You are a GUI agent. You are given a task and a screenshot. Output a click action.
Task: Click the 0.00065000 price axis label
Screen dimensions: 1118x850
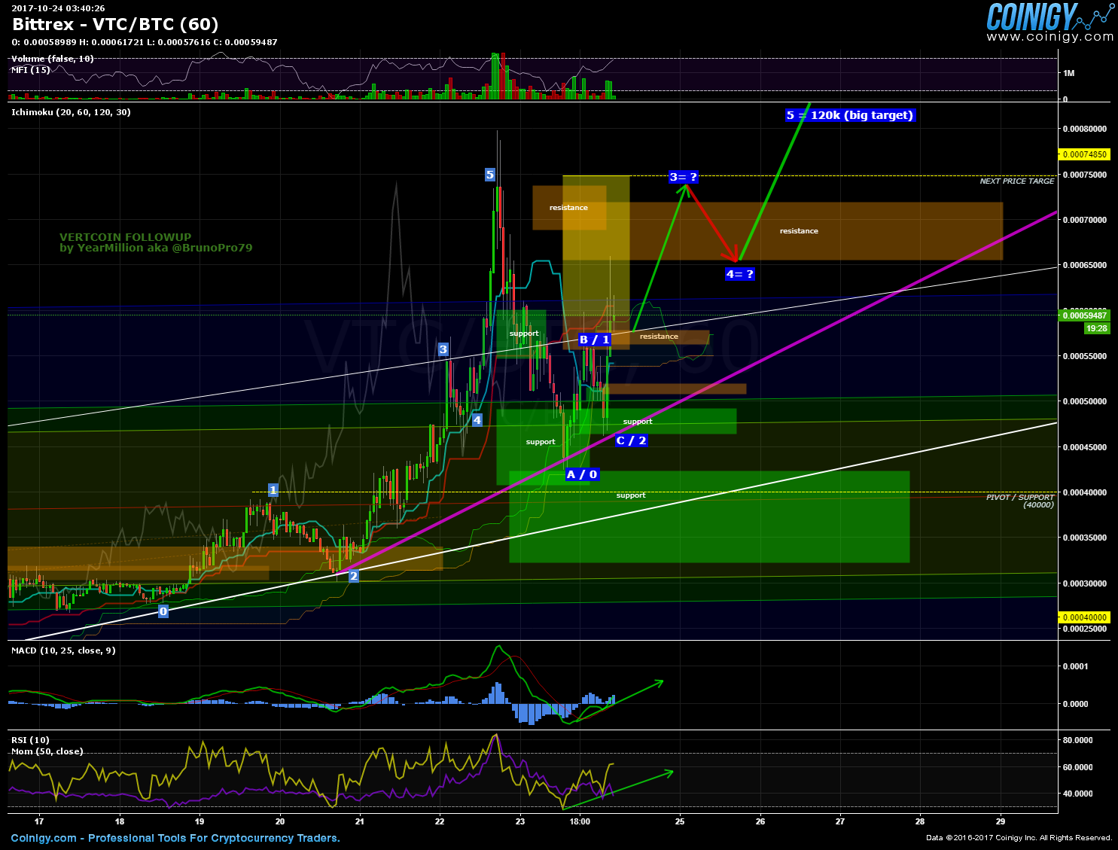click(1085, 265)
